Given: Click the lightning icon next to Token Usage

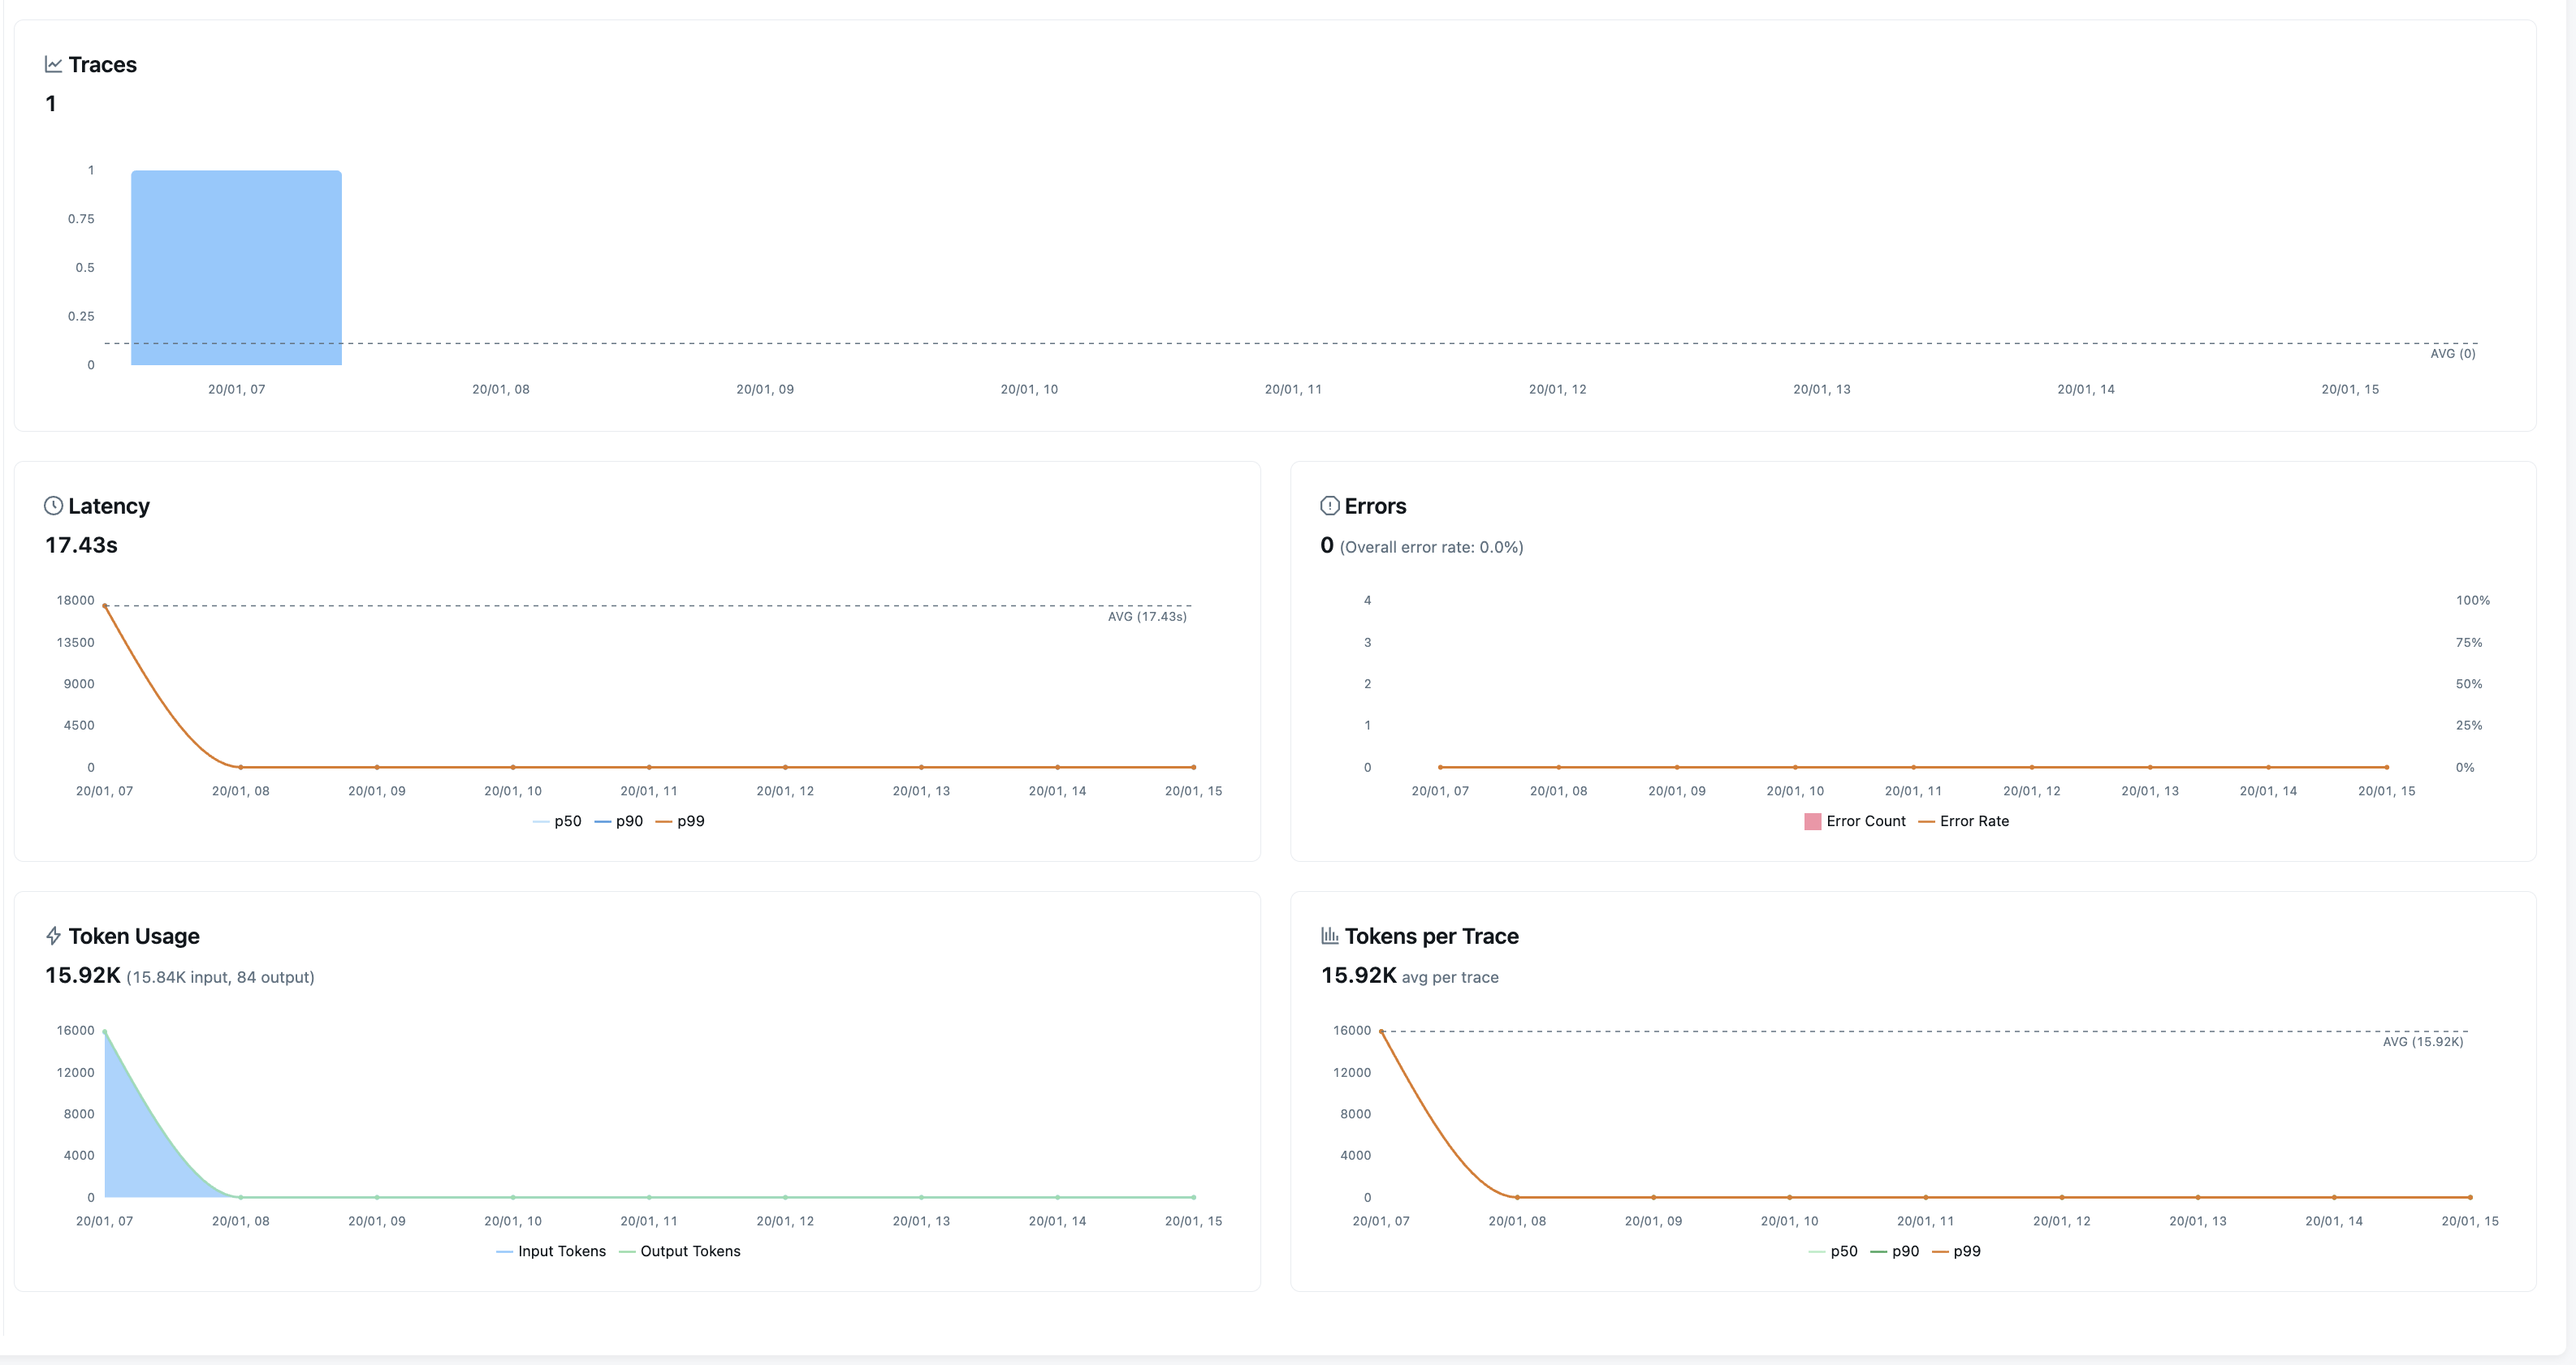Looking at the screenshot, I should 53,936.
